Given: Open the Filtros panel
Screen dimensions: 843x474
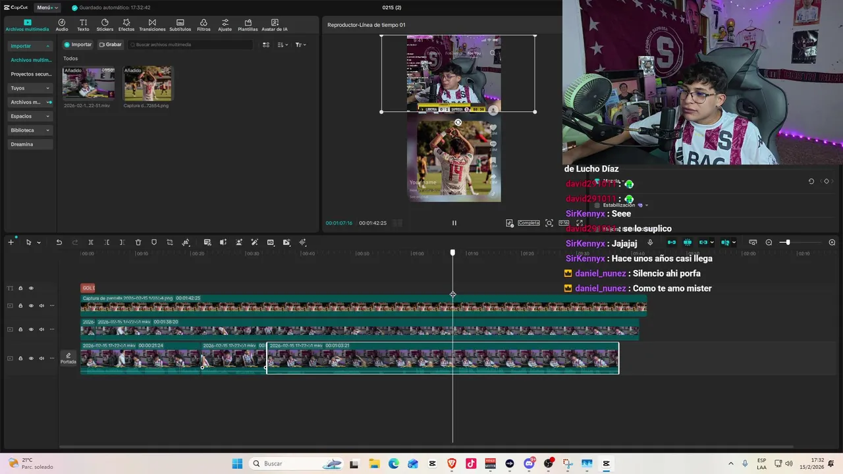Looking at the screenshot, I should click(204, 25).
